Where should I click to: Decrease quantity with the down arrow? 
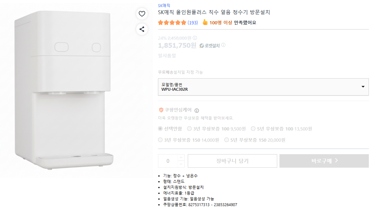pos(182,164)
